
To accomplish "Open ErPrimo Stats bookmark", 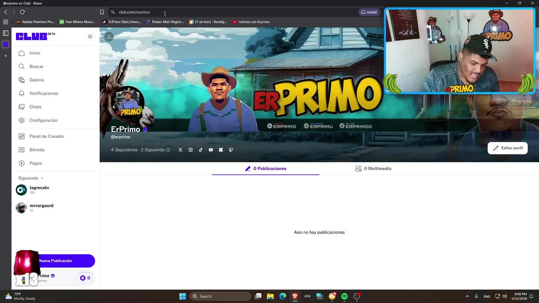I will (x=122, y=22).
